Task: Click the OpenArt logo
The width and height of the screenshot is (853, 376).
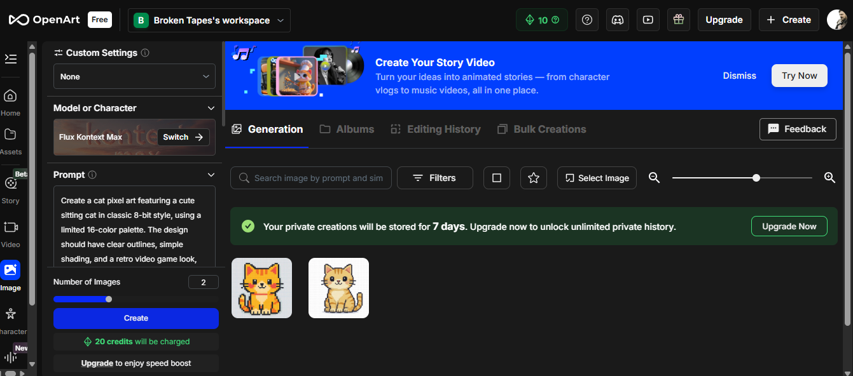Action: (x=45, y=20)
